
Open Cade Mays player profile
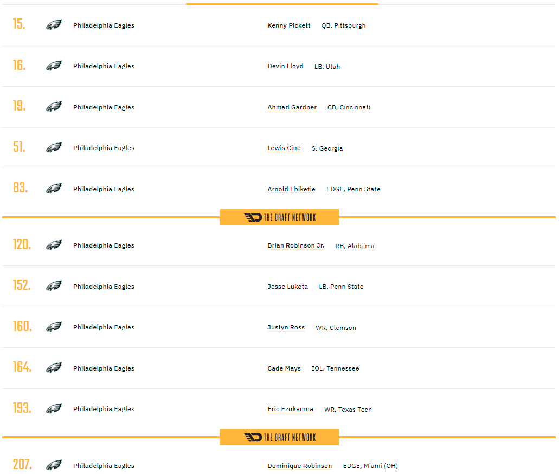[284, 368]
